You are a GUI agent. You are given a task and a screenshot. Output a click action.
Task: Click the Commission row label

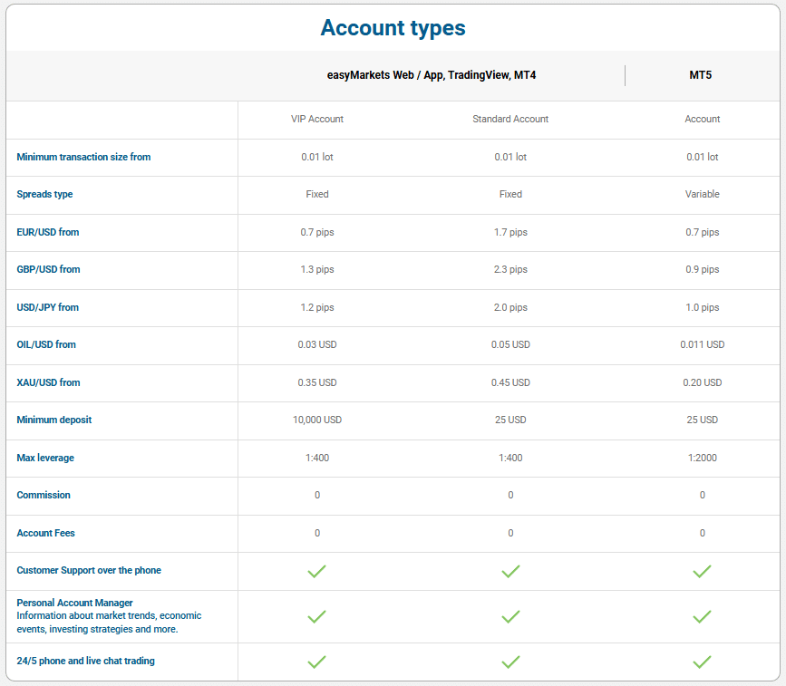click(x=44, y=495)
